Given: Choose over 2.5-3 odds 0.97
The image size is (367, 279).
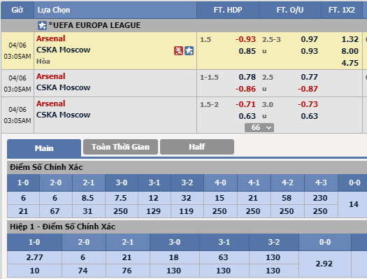Looking at the screenshot, I should click(x=309, y=39).
